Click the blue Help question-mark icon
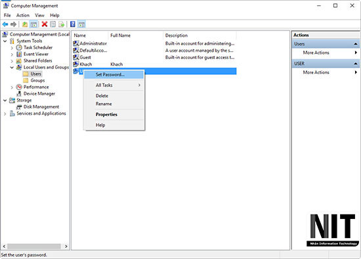The image size is (361, 259). tap(72, 24)
